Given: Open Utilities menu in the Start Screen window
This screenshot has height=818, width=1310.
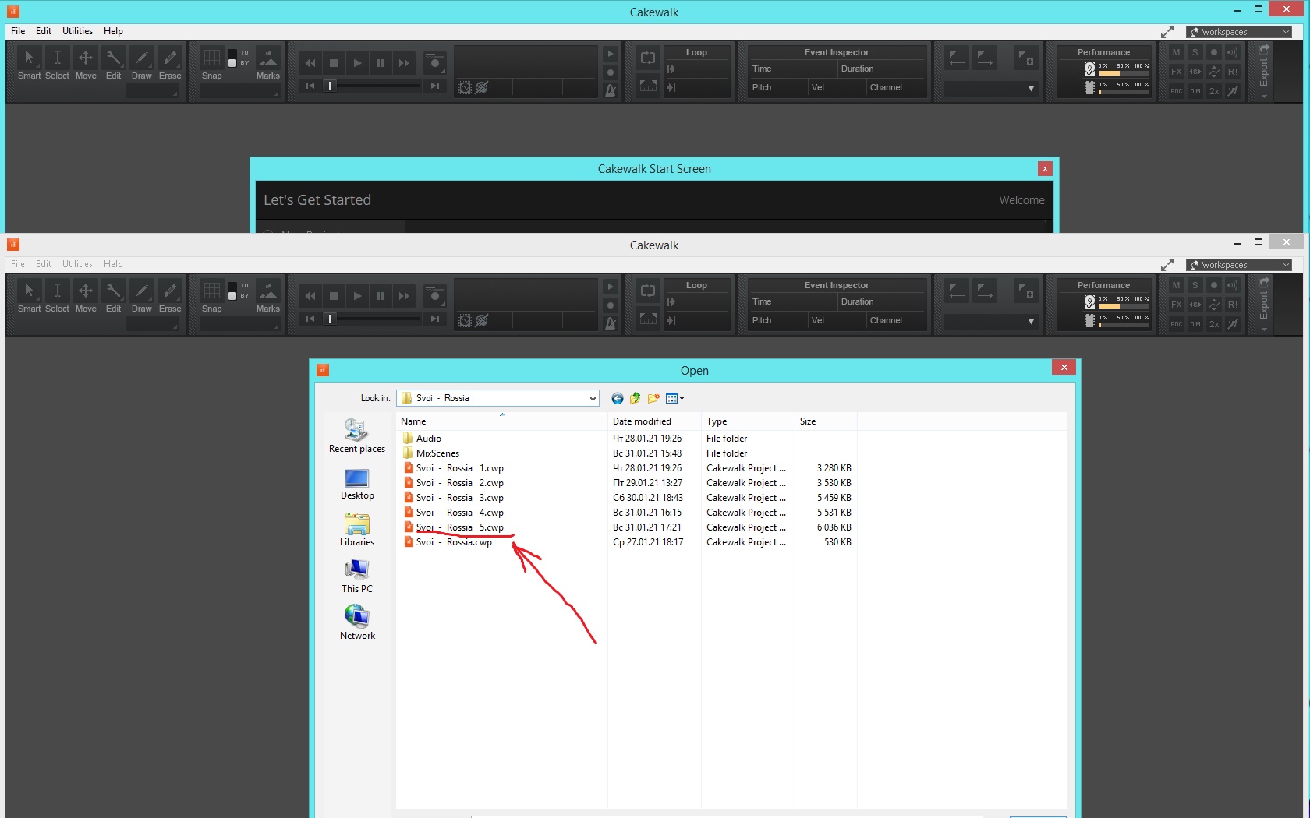Looking at the screenshot, I should (x=77, y=31).
